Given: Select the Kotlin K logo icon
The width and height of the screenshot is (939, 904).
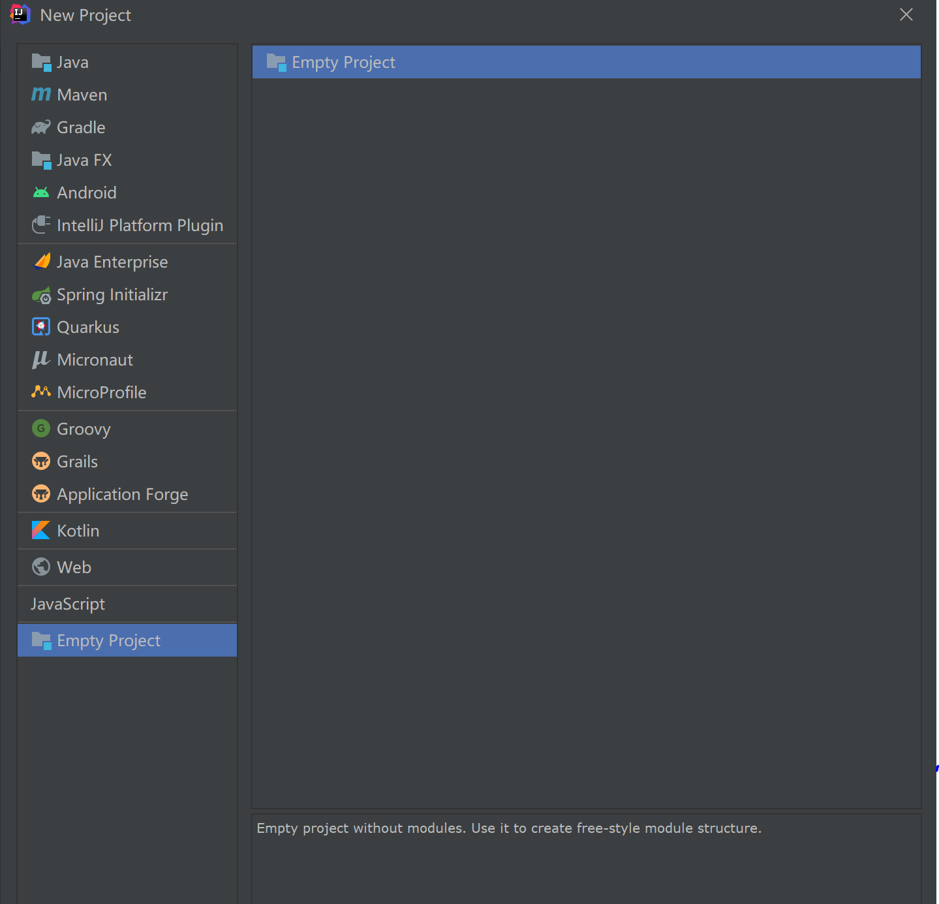Looking at the screenshot, I should click(x=41, y=531).
